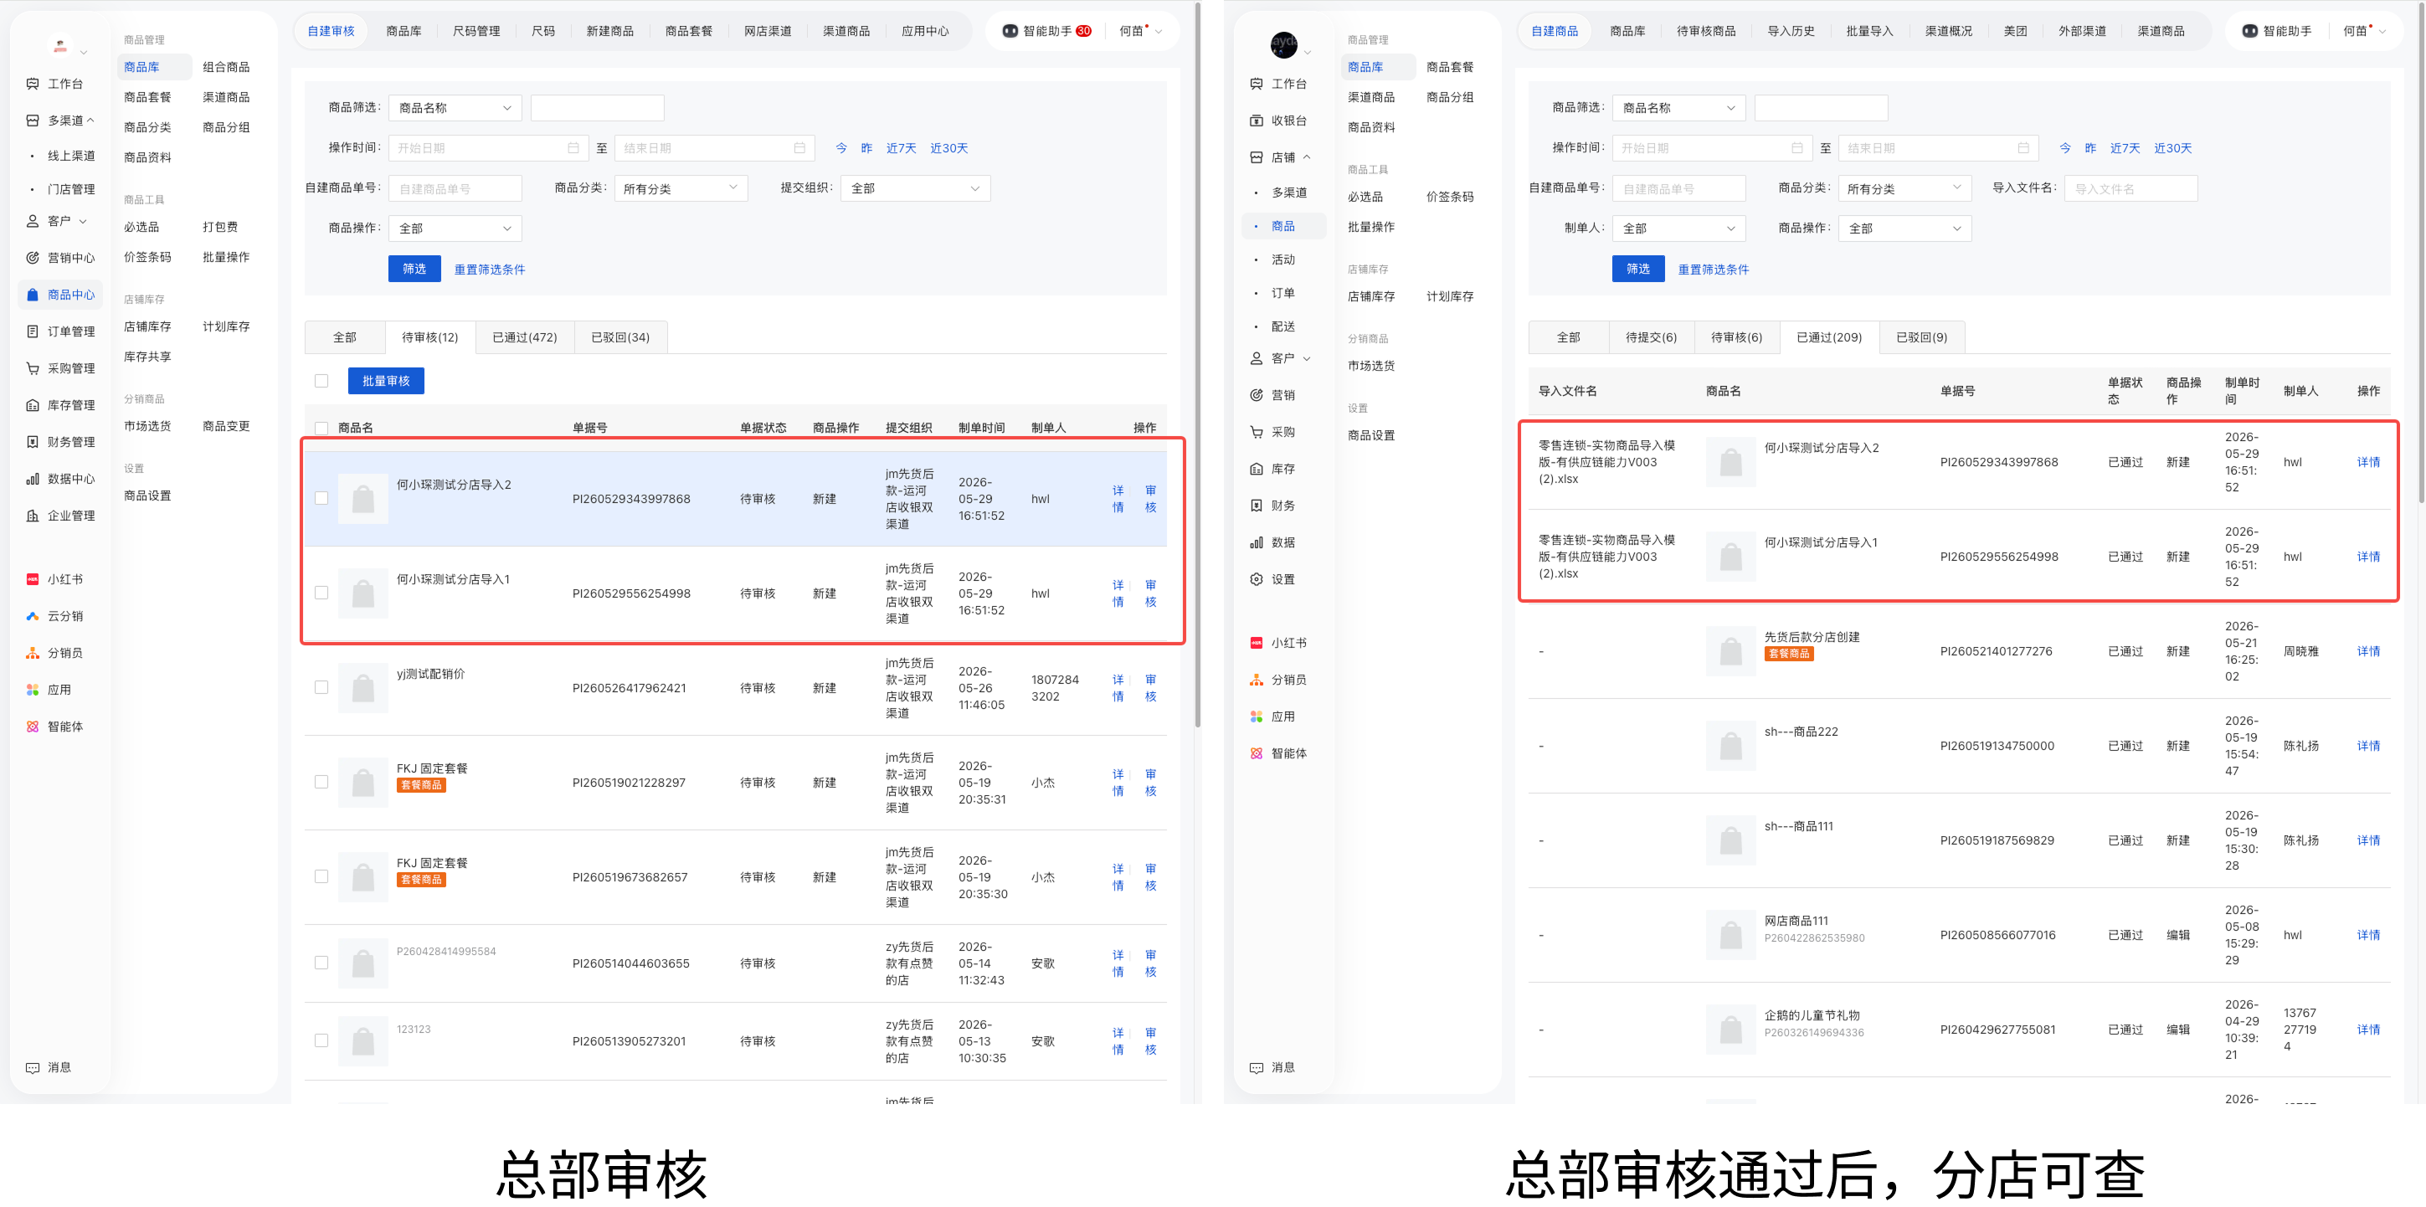The image size is (2426, 1207).
Task: Open 智能助手 robot icon in left window
Action: pos(1010,31)
